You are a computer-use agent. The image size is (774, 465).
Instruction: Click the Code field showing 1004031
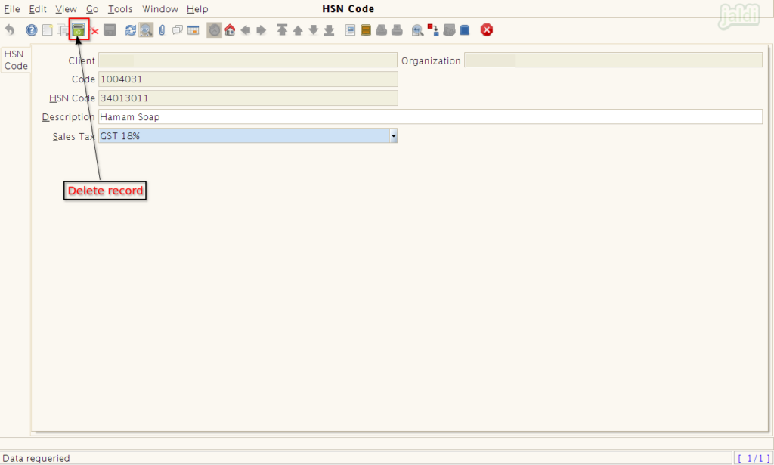(248, 79)
